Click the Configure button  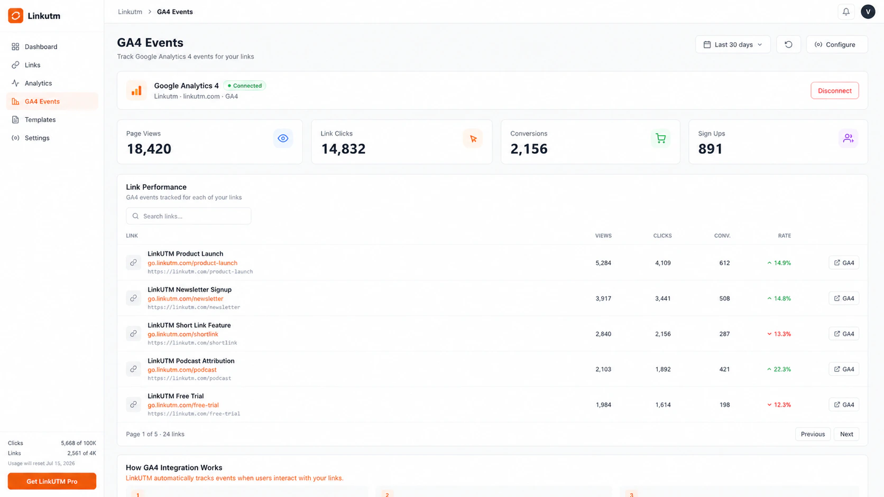(x=837, y=44)
